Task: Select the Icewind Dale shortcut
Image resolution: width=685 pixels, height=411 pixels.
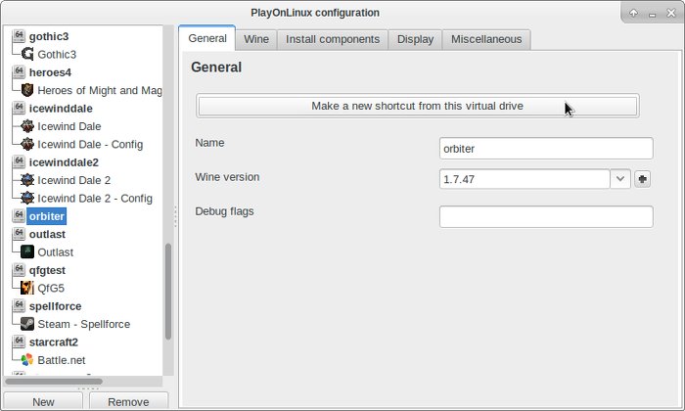Action: point(69,126)
